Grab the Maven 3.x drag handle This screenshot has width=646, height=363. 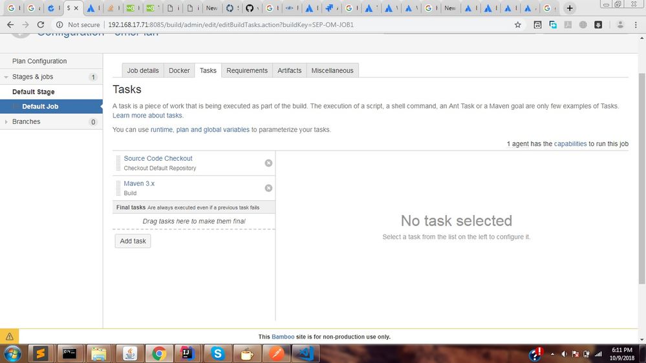click(x=118, y=188)
